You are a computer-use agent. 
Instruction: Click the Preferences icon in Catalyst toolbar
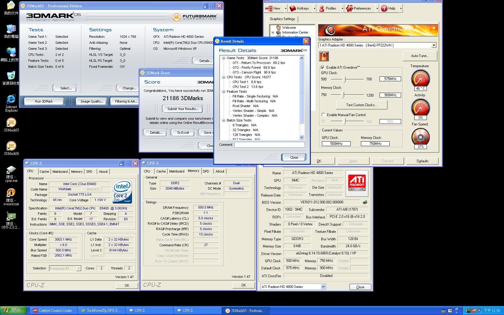pyautogui.click(x=349, y=8)
